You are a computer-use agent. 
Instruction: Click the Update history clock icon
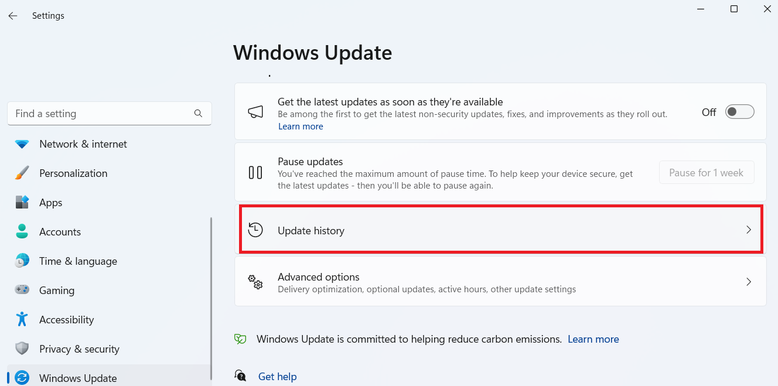[x=255, y=230]
